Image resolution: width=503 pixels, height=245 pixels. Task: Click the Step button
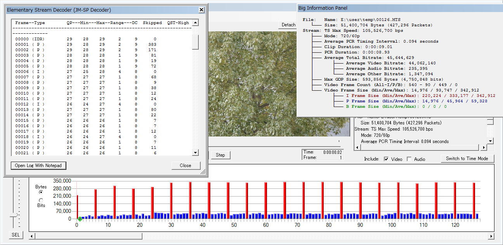(220, 155)
